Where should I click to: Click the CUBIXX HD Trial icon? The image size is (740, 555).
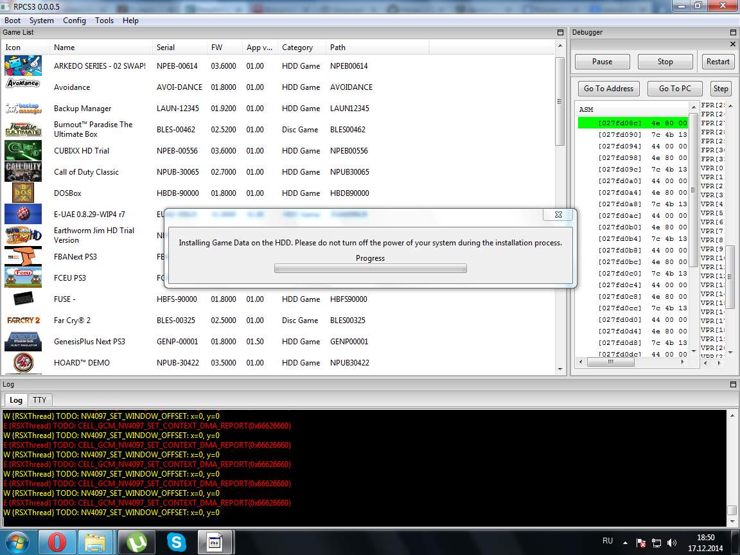tap(23, 151)
